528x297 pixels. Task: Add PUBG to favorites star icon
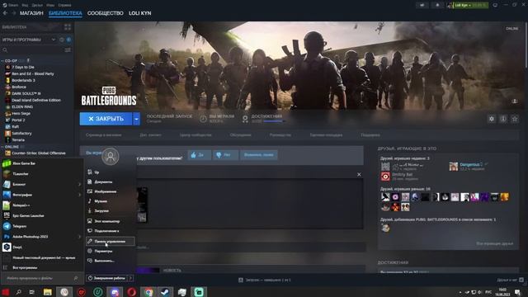point(515,119)
